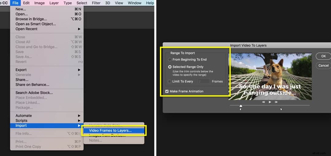This screenshot has width=331, height=156.
Task: Open the Type menu
Action: [67, 3]
